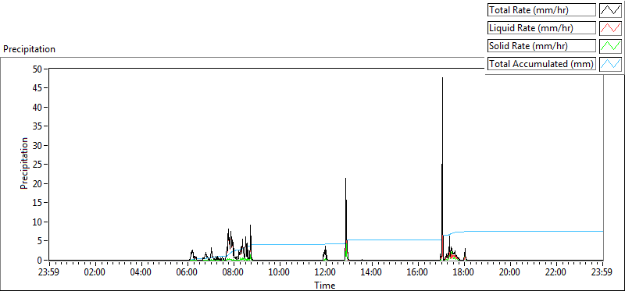Click the right 23:59 x-axis end label
625x291 pixels.
point(602,272)
